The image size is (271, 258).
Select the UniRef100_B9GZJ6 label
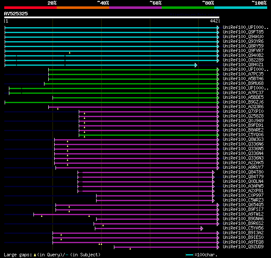click(243, 102)
